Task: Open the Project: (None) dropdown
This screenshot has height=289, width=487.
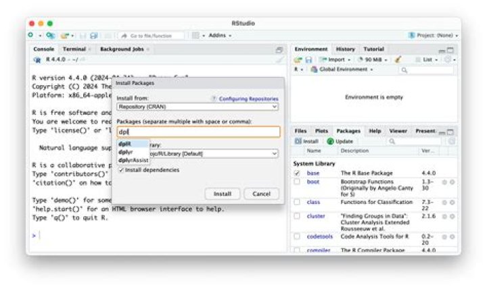Action: (438, 35)
